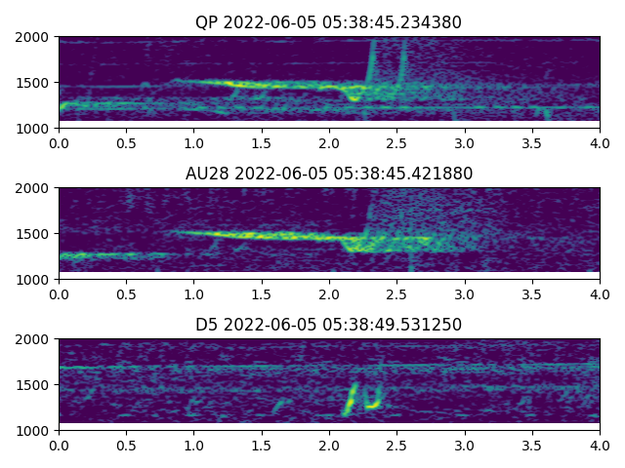Click the 0.5 x-axis tick of D5 plot
625x468 pixels.
(x=126, y=446)
